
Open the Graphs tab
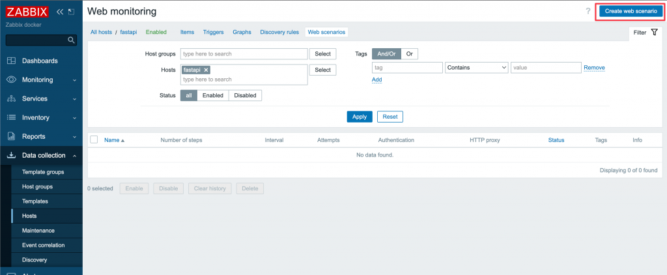(x=242, y=32)
